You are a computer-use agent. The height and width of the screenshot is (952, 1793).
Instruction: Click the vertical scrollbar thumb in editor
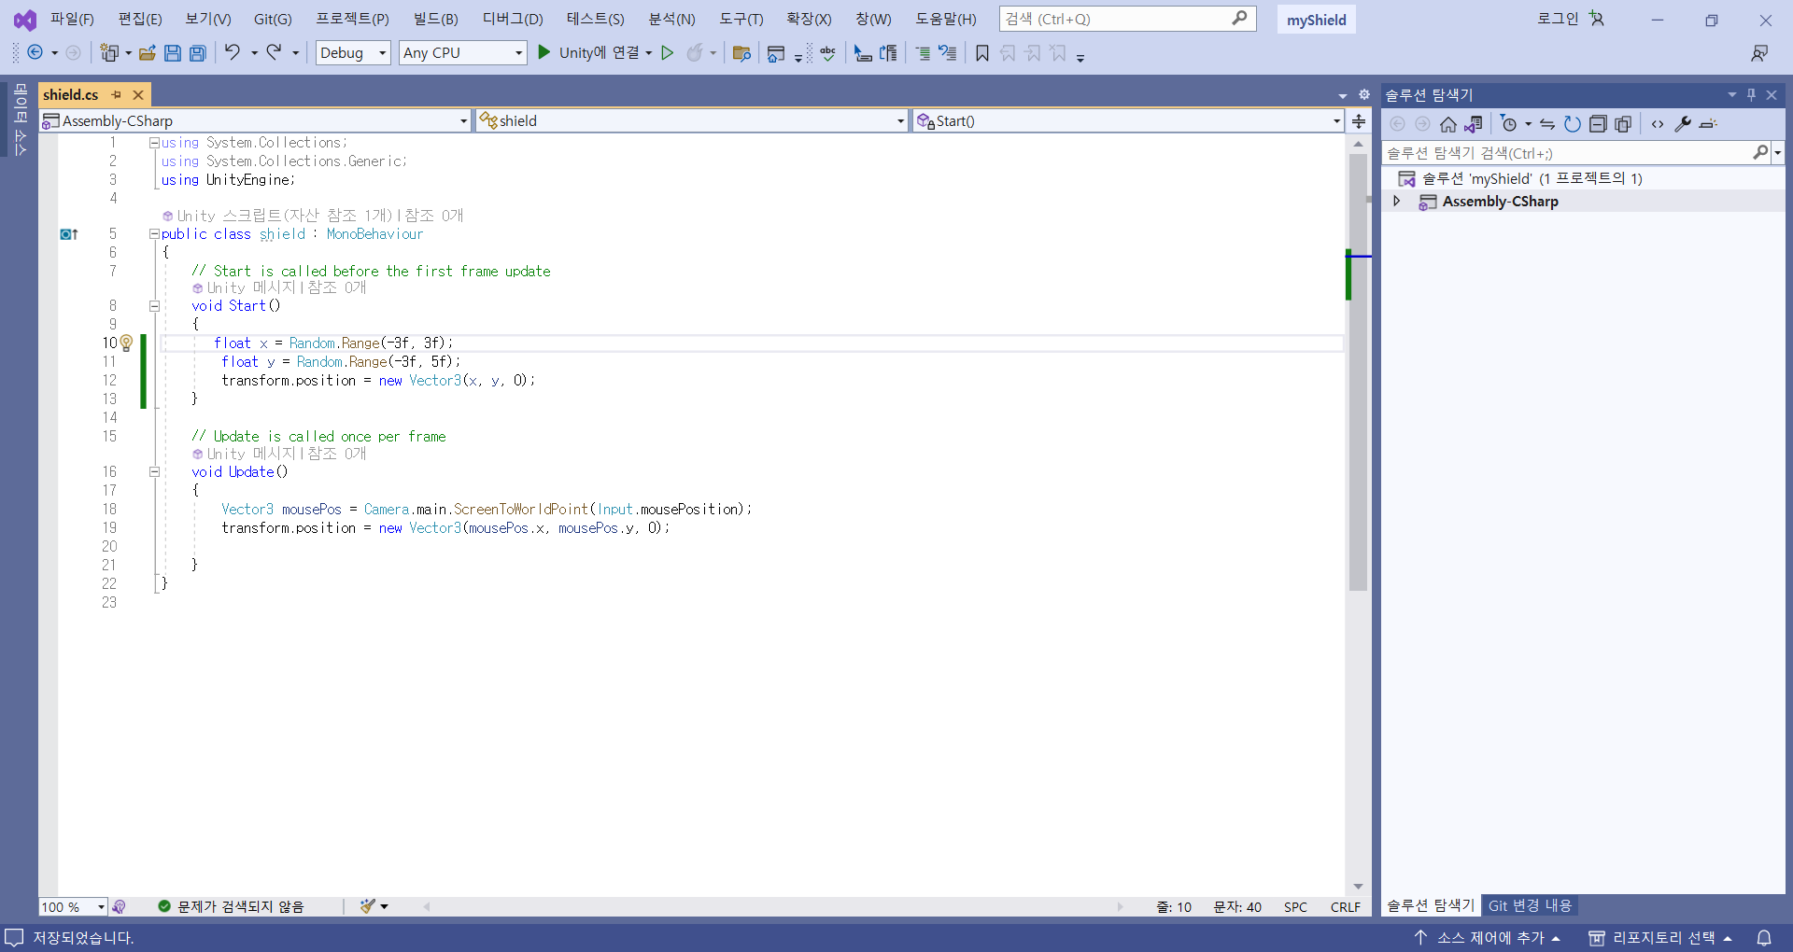[x=1358, y=372]
